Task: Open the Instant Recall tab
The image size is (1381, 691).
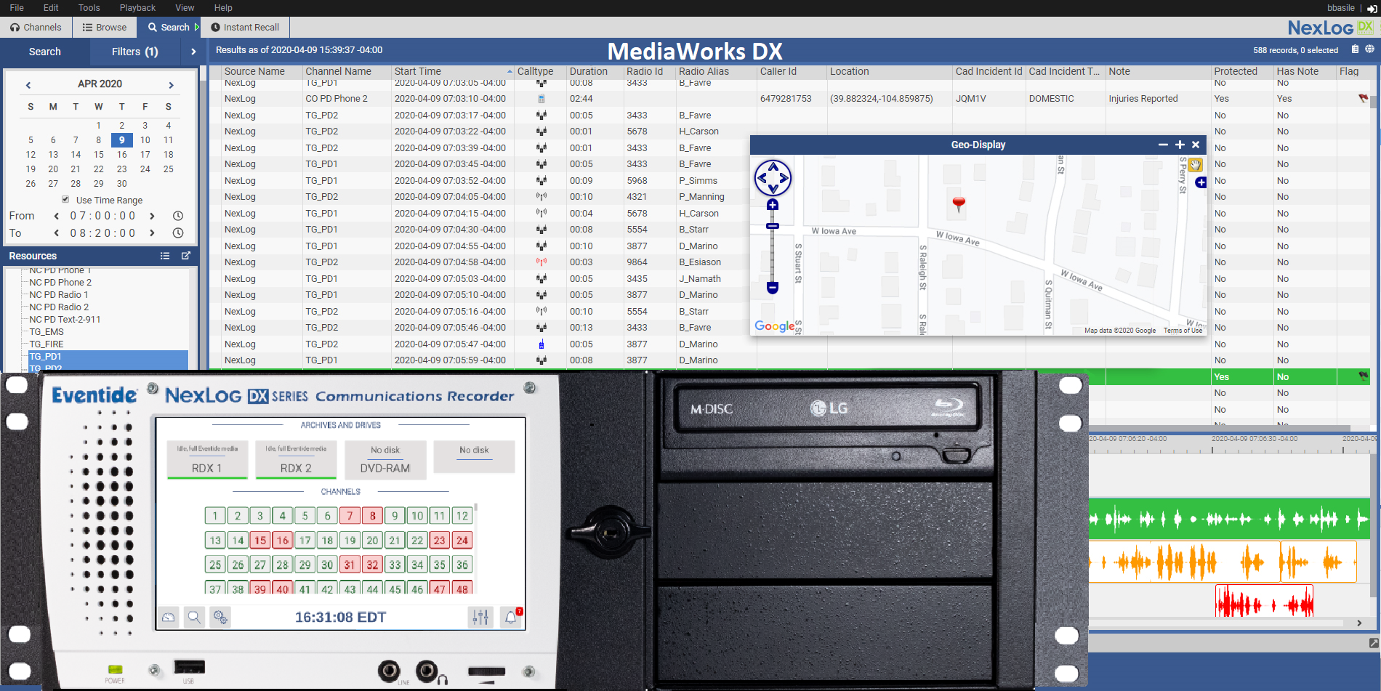Action: pyautogui.click(x=245, y=28)
